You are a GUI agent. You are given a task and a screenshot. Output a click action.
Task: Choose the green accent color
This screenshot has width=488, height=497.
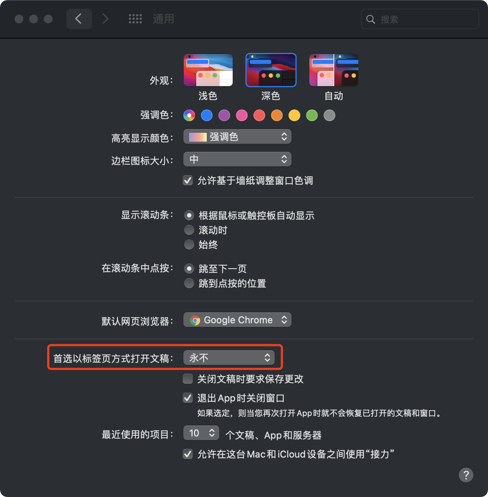coord(312,115)
